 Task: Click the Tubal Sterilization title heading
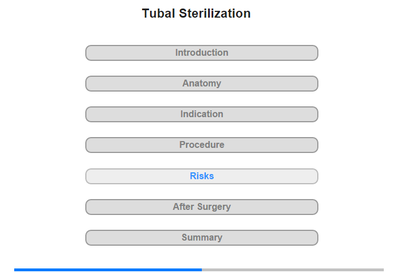(x=196, y=14)
